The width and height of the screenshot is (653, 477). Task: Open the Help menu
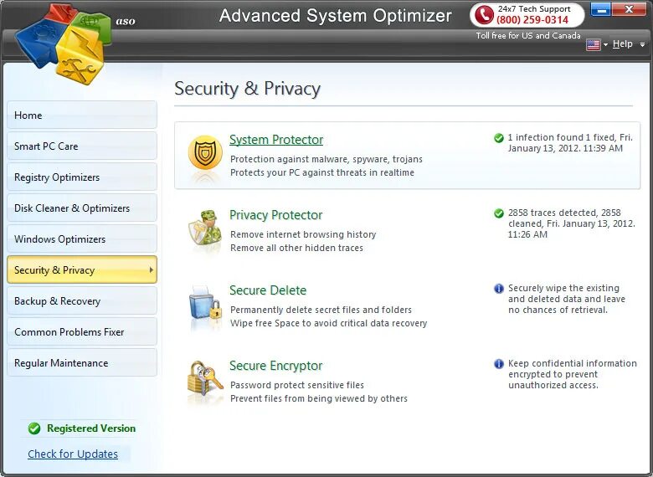point(622,44)
